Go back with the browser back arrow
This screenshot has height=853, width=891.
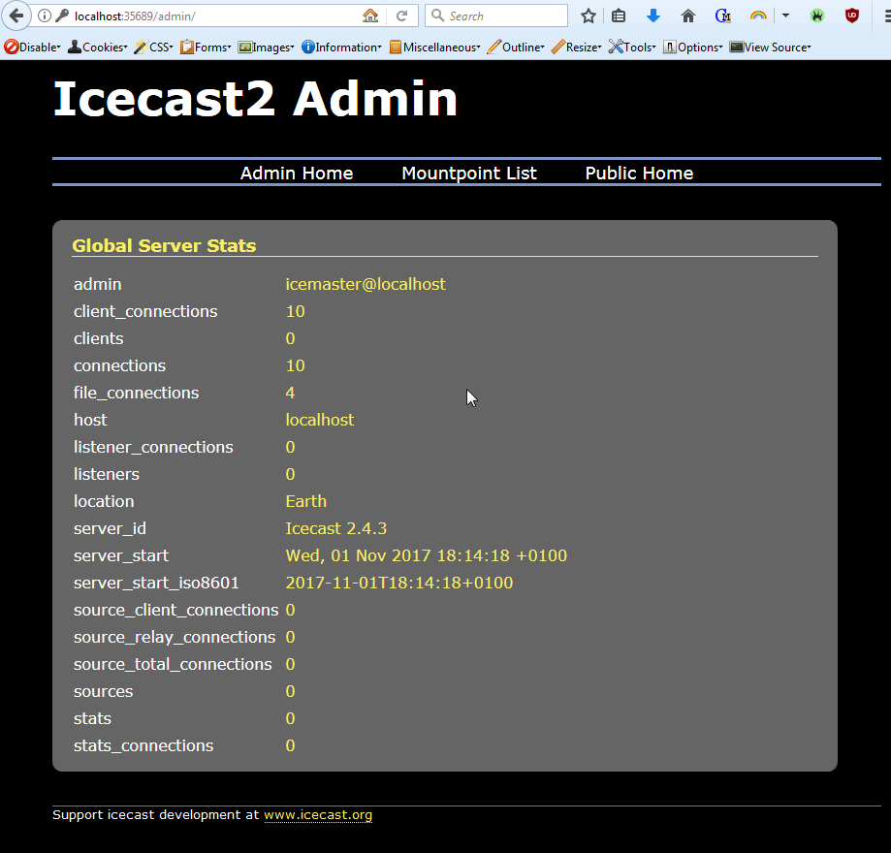(16, 16)
